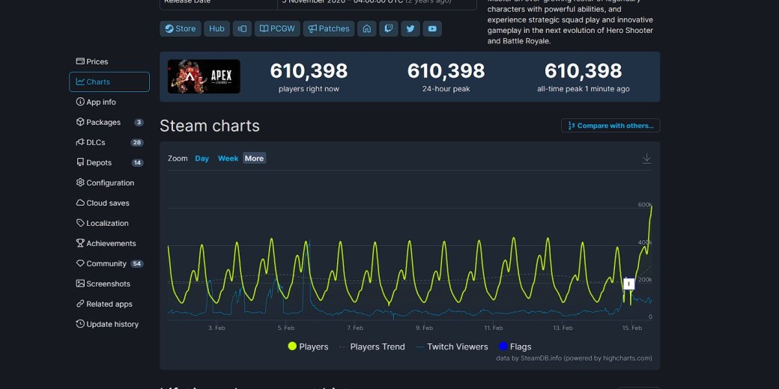This screenshot has height=389, width=779.
Task: Click the DLCs count badge 28
Action: (137, 142)
